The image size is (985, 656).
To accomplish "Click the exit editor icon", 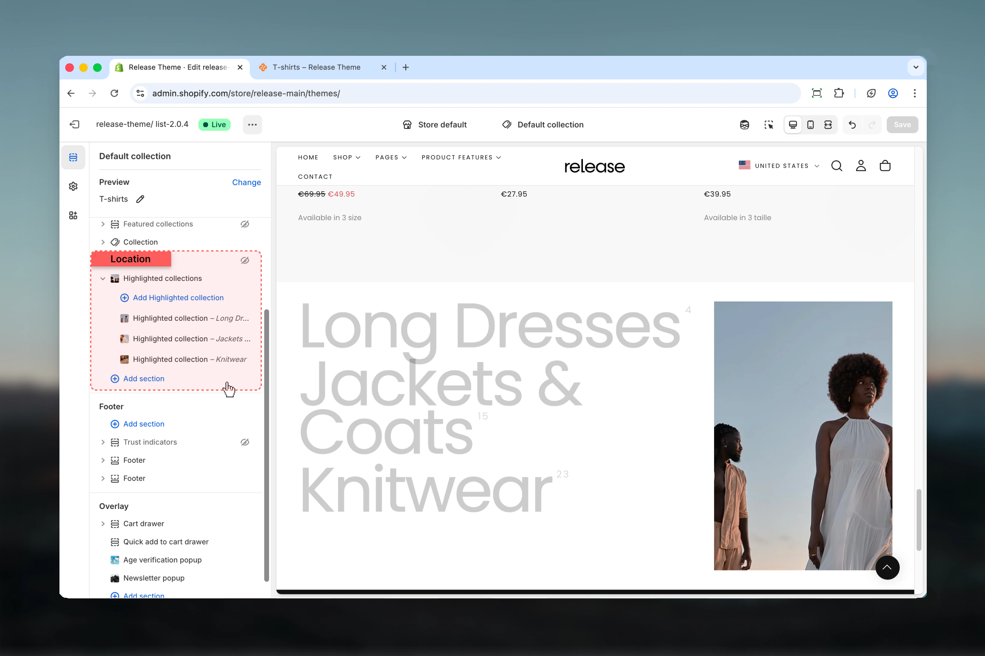I will click(74, 124).
